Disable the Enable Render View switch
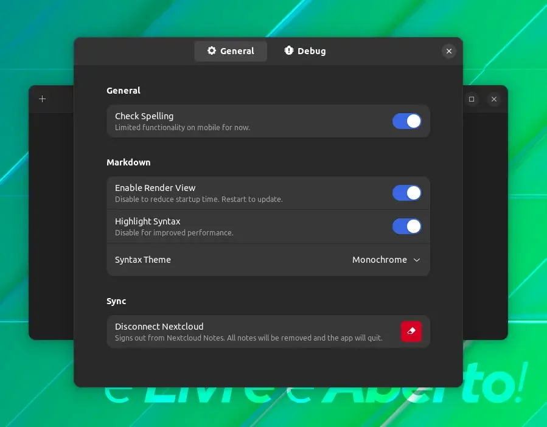This screenshot has height=427, width=547. (407, 193)
